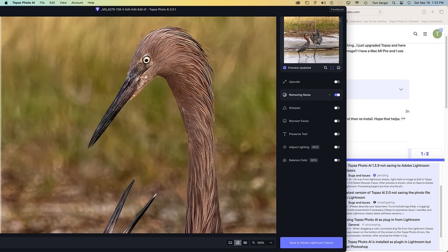Click the navigator preview thumbnail
Viewport: 448px width, 252px height.
pos(311,40)
